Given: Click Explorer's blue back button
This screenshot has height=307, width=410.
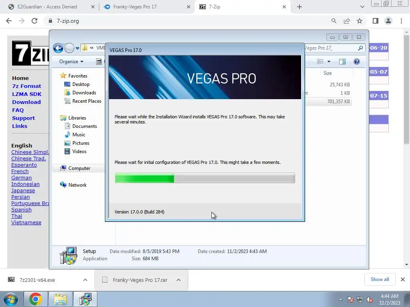Looking at the screenshot, I should tap(58, 48).
